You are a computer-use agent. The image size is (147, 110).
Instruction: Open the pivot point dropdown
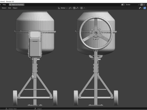(70, 8)
